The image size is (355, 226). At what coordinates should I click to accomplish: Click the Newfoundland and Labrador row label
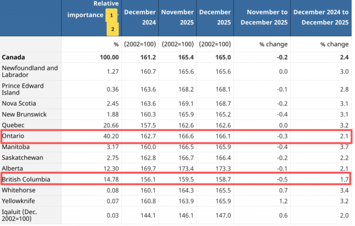coord(30,72)
